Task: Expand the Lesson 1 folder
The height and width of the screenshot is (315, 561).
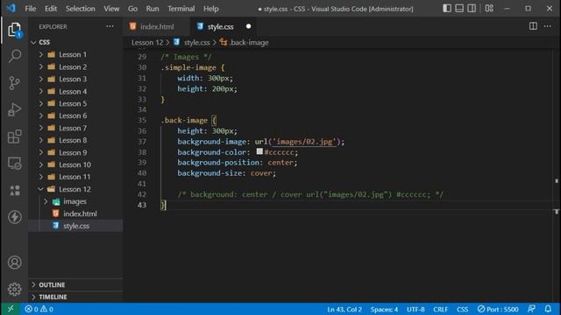Action: pos(41,54)
